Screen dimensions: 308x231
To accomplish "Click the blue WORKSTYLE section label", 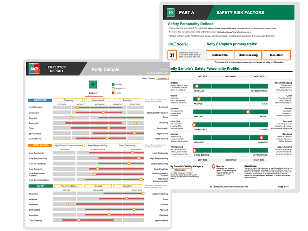I will click(x=40, y=100).
